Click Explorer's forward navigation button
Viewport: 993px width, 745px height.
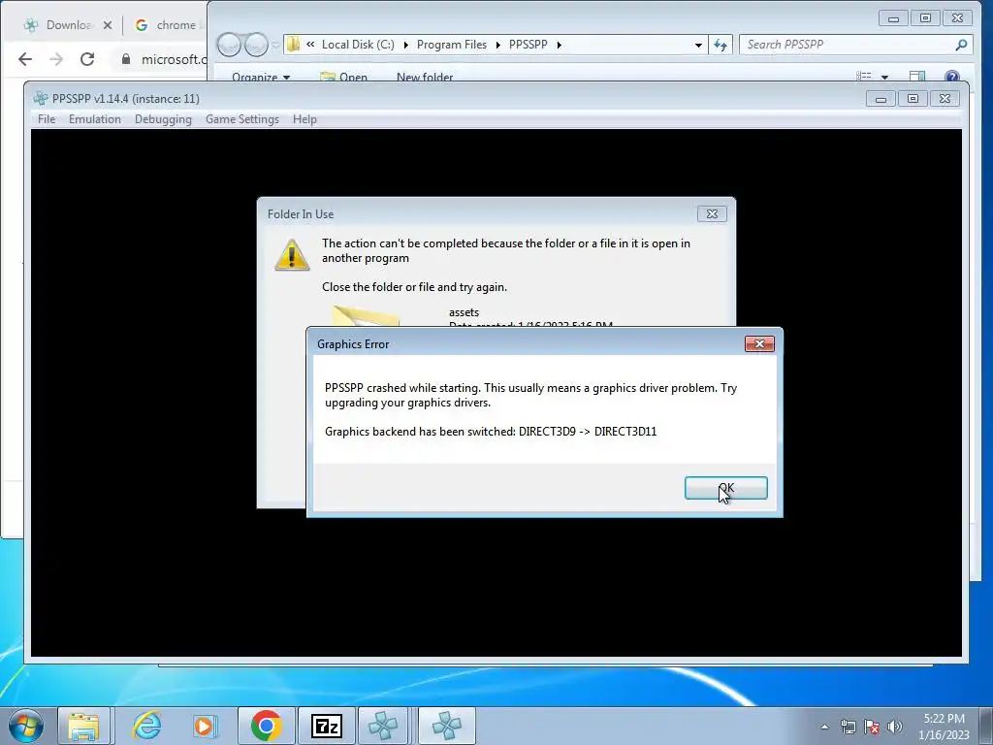click(x=256, y=45)
